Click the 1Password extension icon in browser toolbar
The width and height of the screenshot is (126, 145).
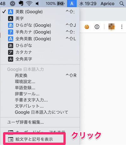click(x=97, y=27)
